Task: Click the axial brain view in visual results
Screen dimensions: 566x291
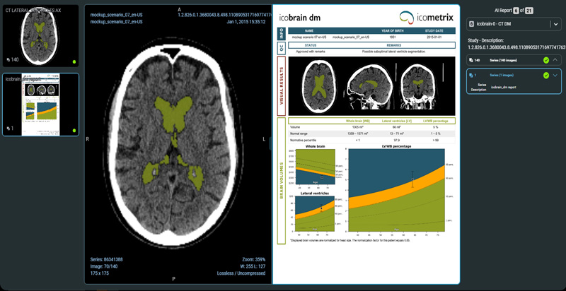Action: coord(319,85)
